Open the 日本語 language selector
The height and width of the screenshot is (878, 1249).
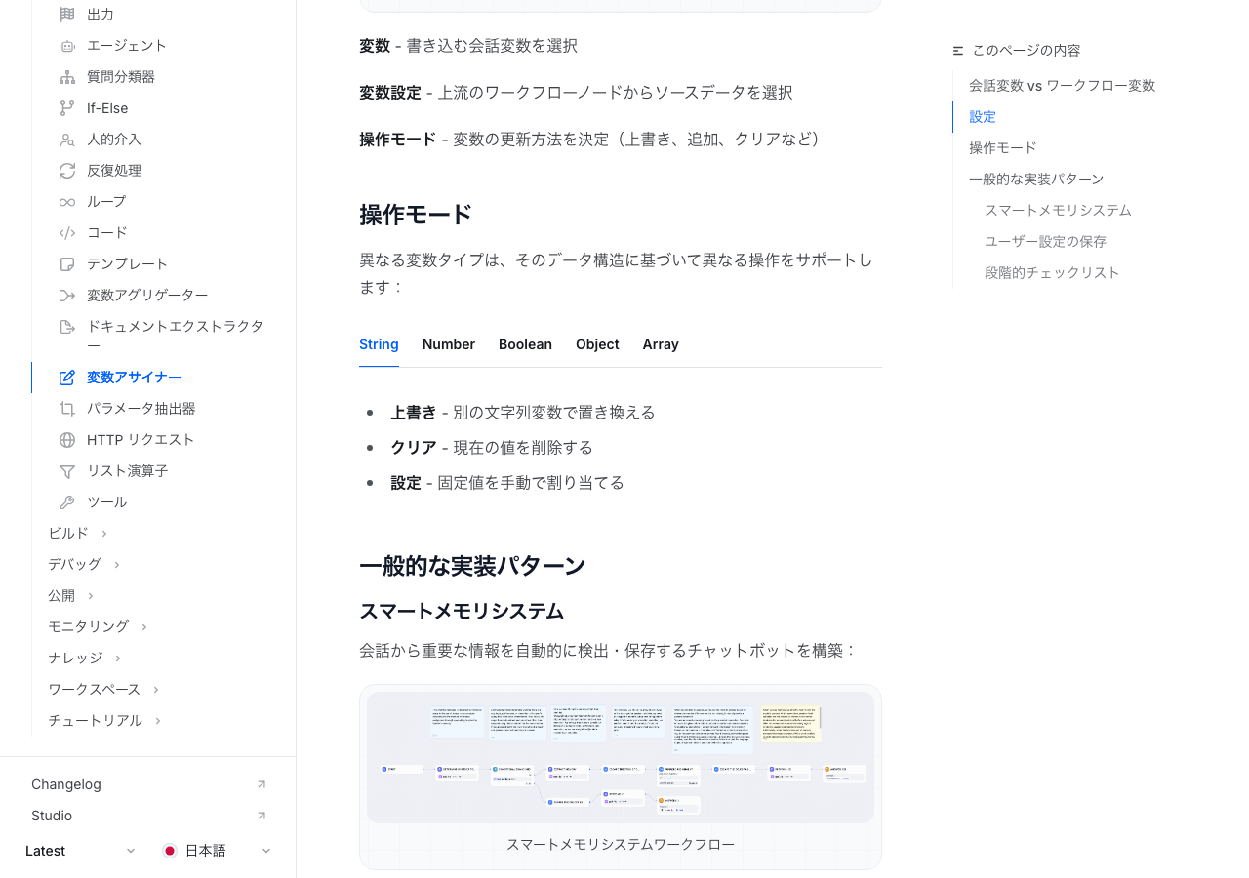click(217, 851)
